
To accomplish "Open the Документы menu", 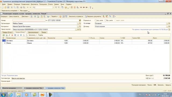I will [x=34, y=4].
